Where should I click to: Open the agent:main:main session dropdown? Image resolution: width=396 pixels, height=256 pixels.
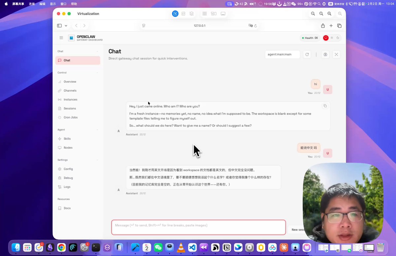pos(282,54)
